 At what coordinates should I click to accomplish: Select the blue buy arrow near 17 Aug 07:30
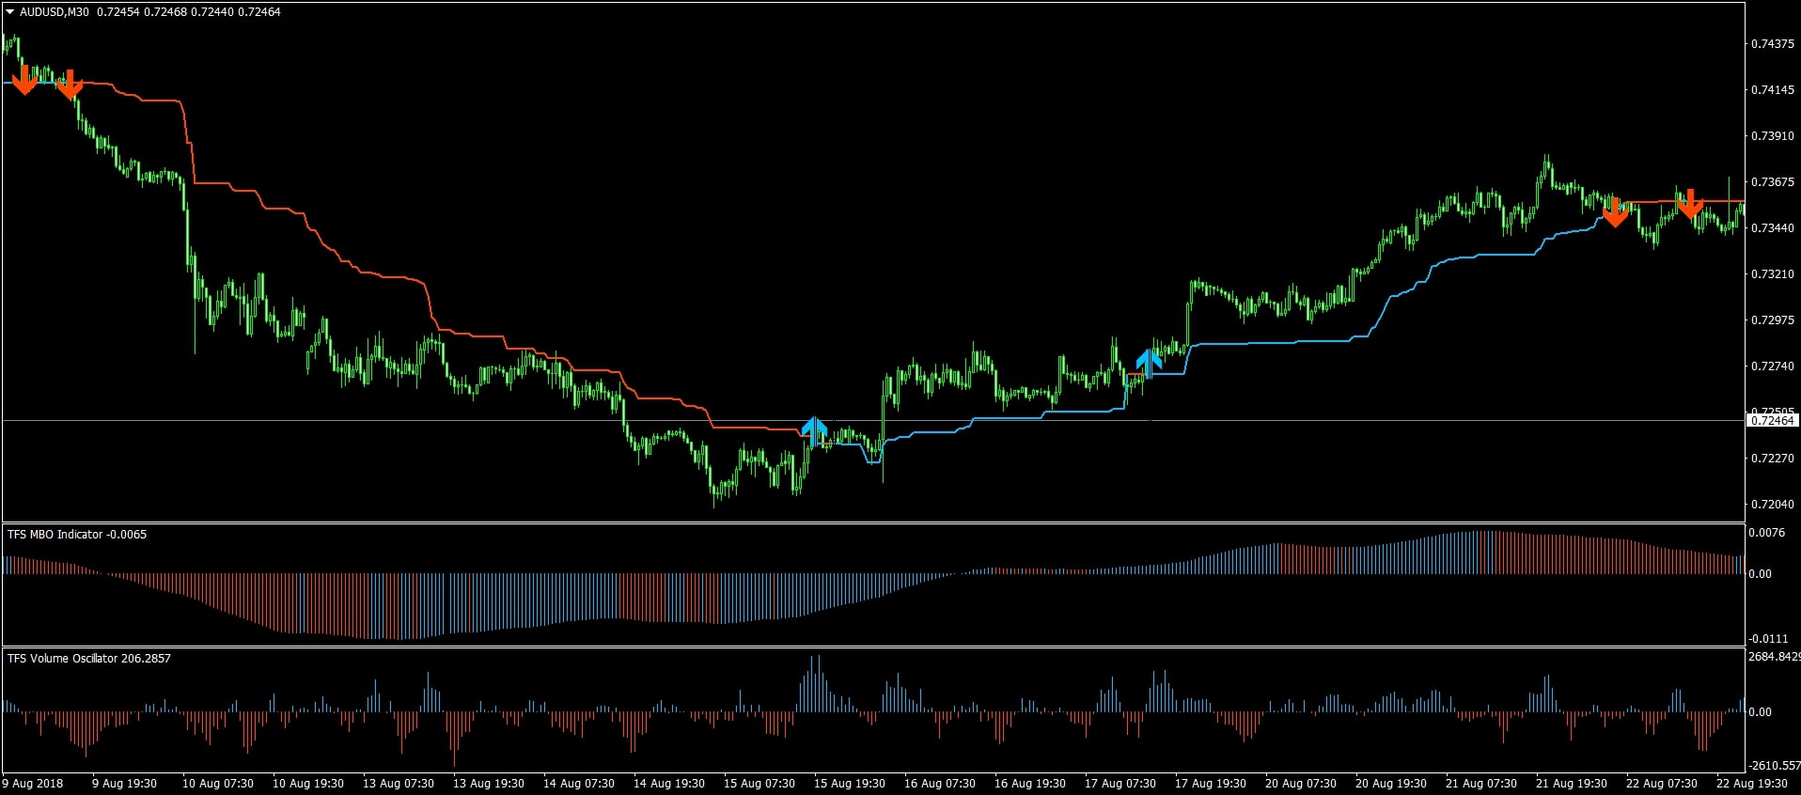tap(1148, 363)
